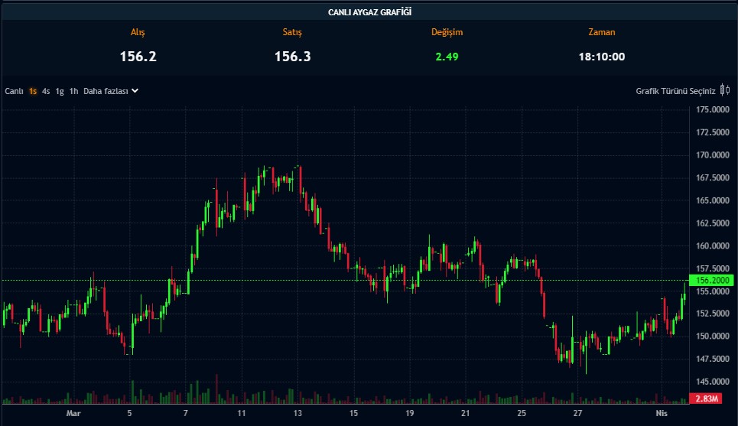The width and height of the screenshot is (738, 426).
Task: Click the 'Zaman' time 18:10:00
Action: [601, 57]
